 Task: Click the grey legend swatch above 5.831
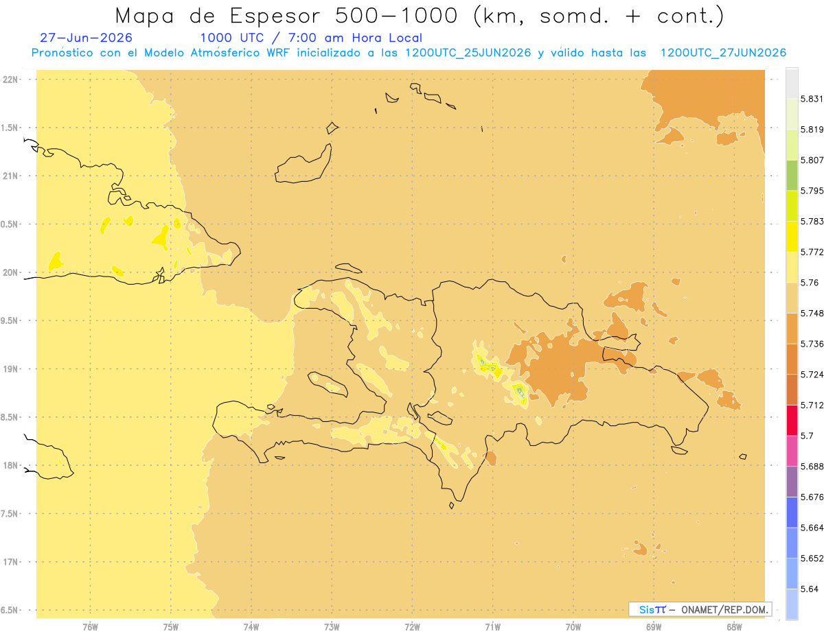[792, 84]
